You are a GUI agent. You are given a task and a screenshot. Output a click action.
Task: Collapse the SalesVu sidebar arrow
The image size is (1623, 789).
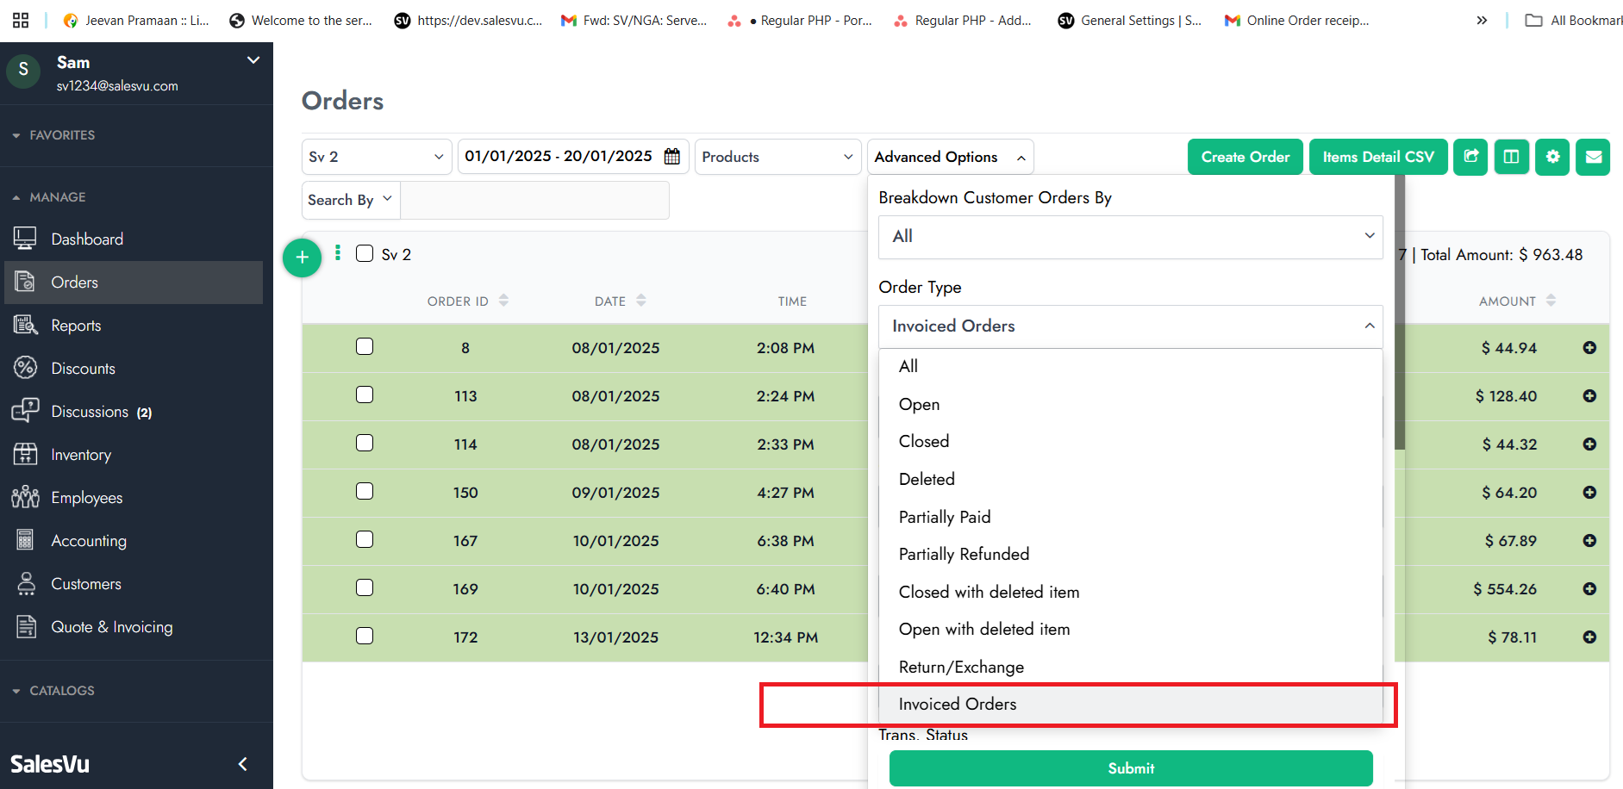coord(243,764)
